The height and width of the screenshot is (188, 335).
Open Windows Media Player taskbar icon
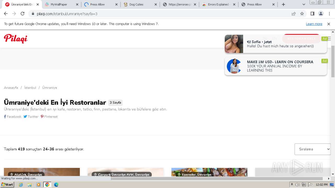[x=38, y=185]
